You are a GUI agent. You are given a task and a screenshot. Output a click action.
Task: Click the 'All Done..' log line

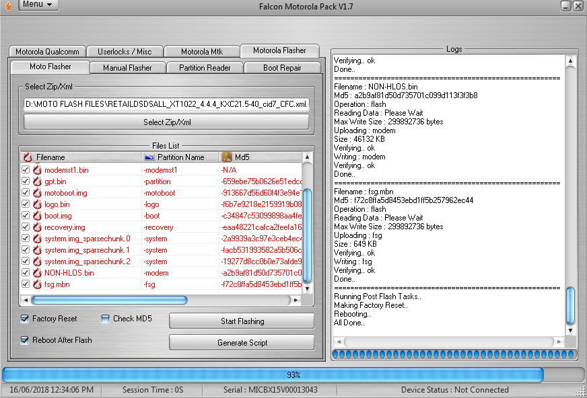[x=349, y=323]
